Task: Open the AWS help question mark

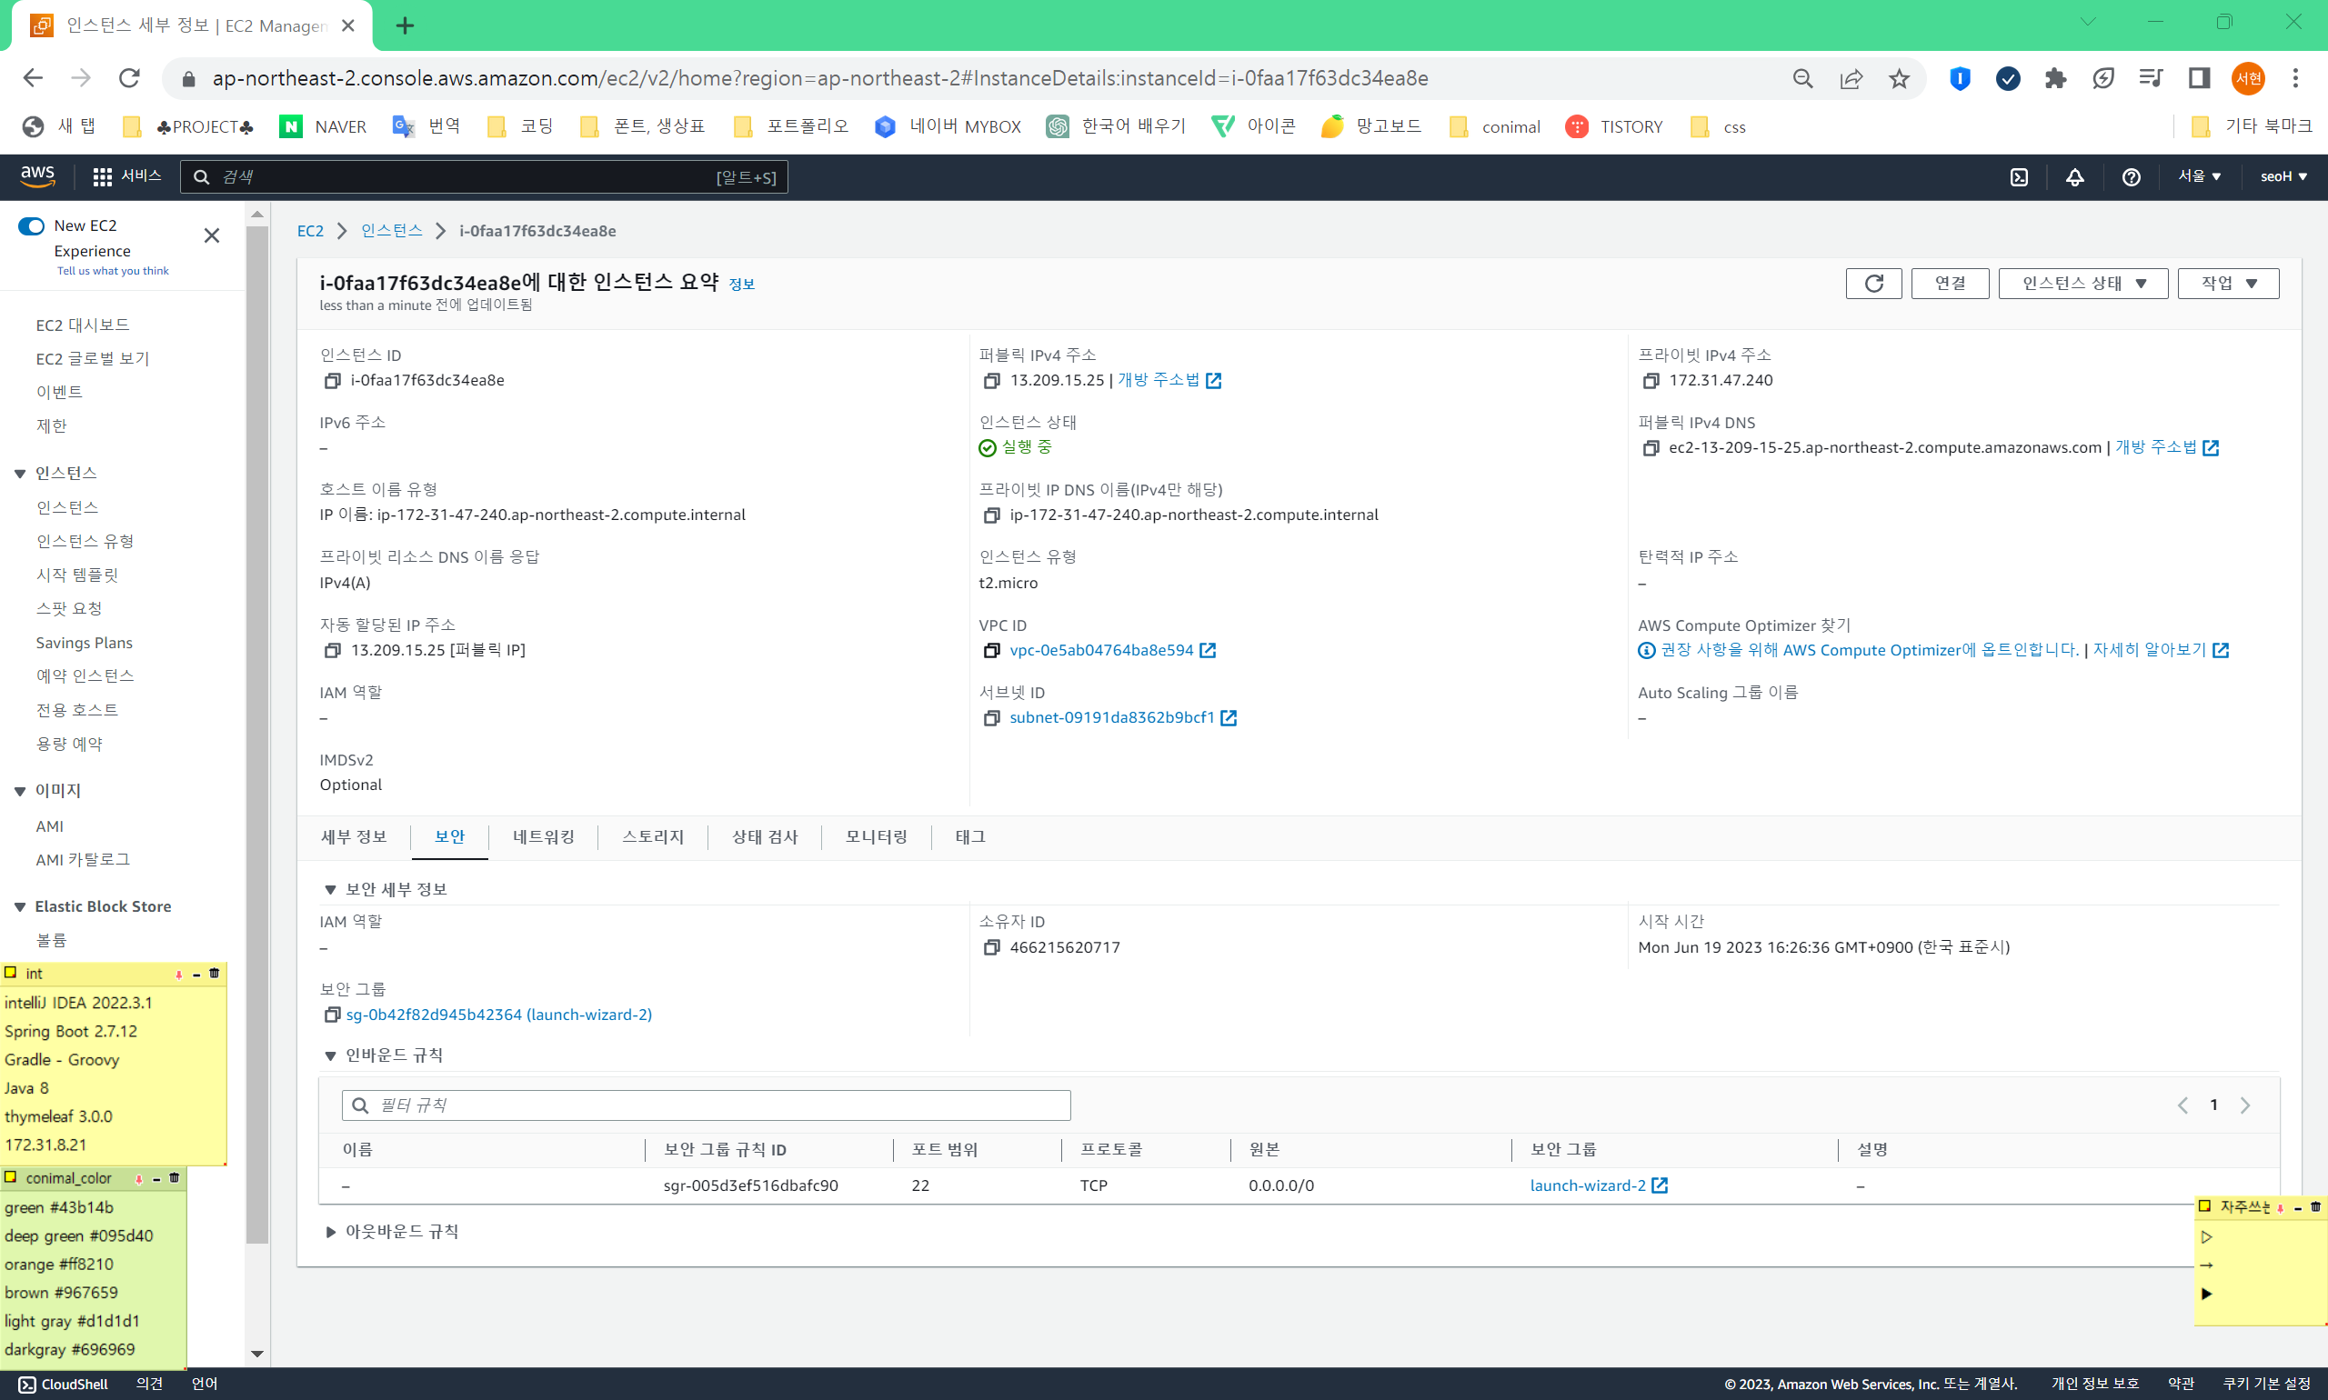Action: (2131, 176)
